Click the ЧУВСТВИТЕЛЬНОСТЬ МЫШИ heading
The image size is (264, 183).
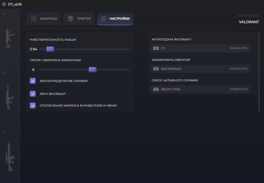pyautogui.click(x=53, y=40)
